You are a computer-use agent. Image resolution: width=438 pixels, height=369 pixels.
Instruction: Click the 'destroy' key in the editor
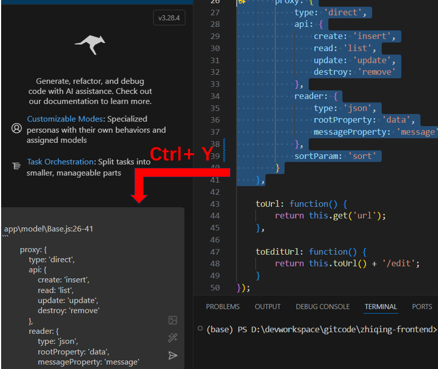click(330, 72)
